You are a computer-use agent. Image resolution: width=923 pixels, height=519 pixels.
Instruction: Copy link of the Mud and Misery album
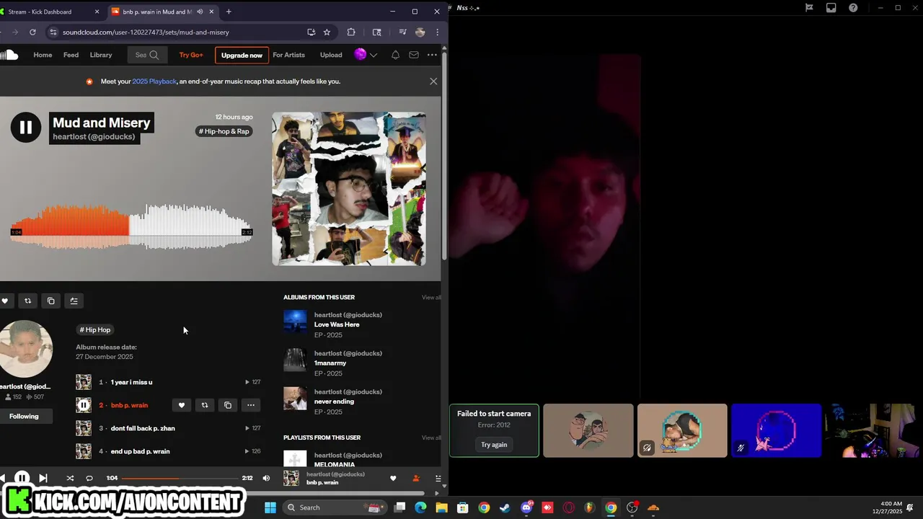[x=50, y=301]
